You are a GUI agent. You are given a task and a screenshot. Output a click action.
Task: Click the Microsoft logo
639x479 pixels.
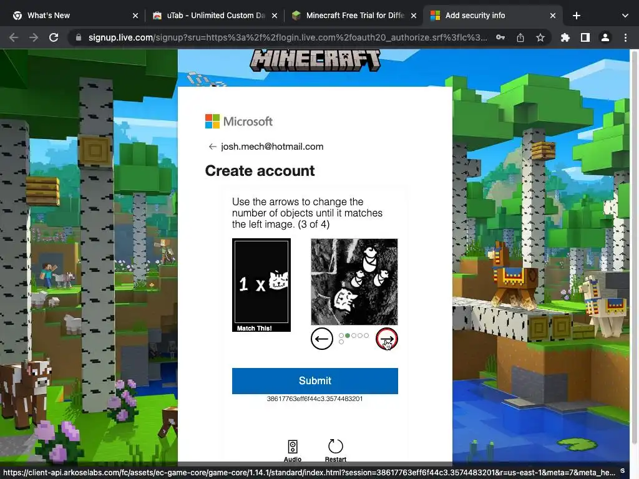pos(239,122)
